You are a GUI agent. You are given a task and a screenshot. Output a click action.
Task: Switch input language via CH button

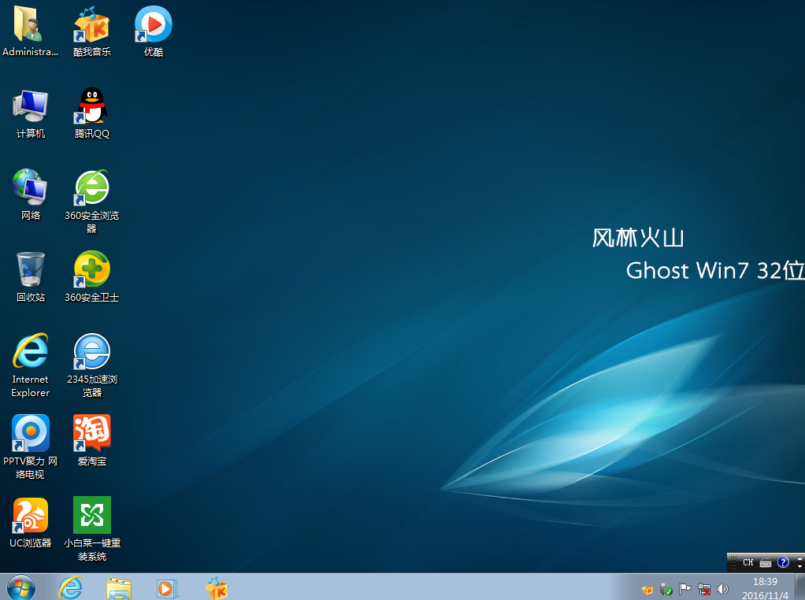pyautogui.click(x=748, y=562)
